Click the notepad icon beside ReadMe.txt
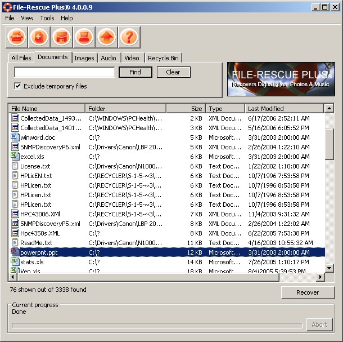This screenshot has width=343, height=342. (15, 242)
